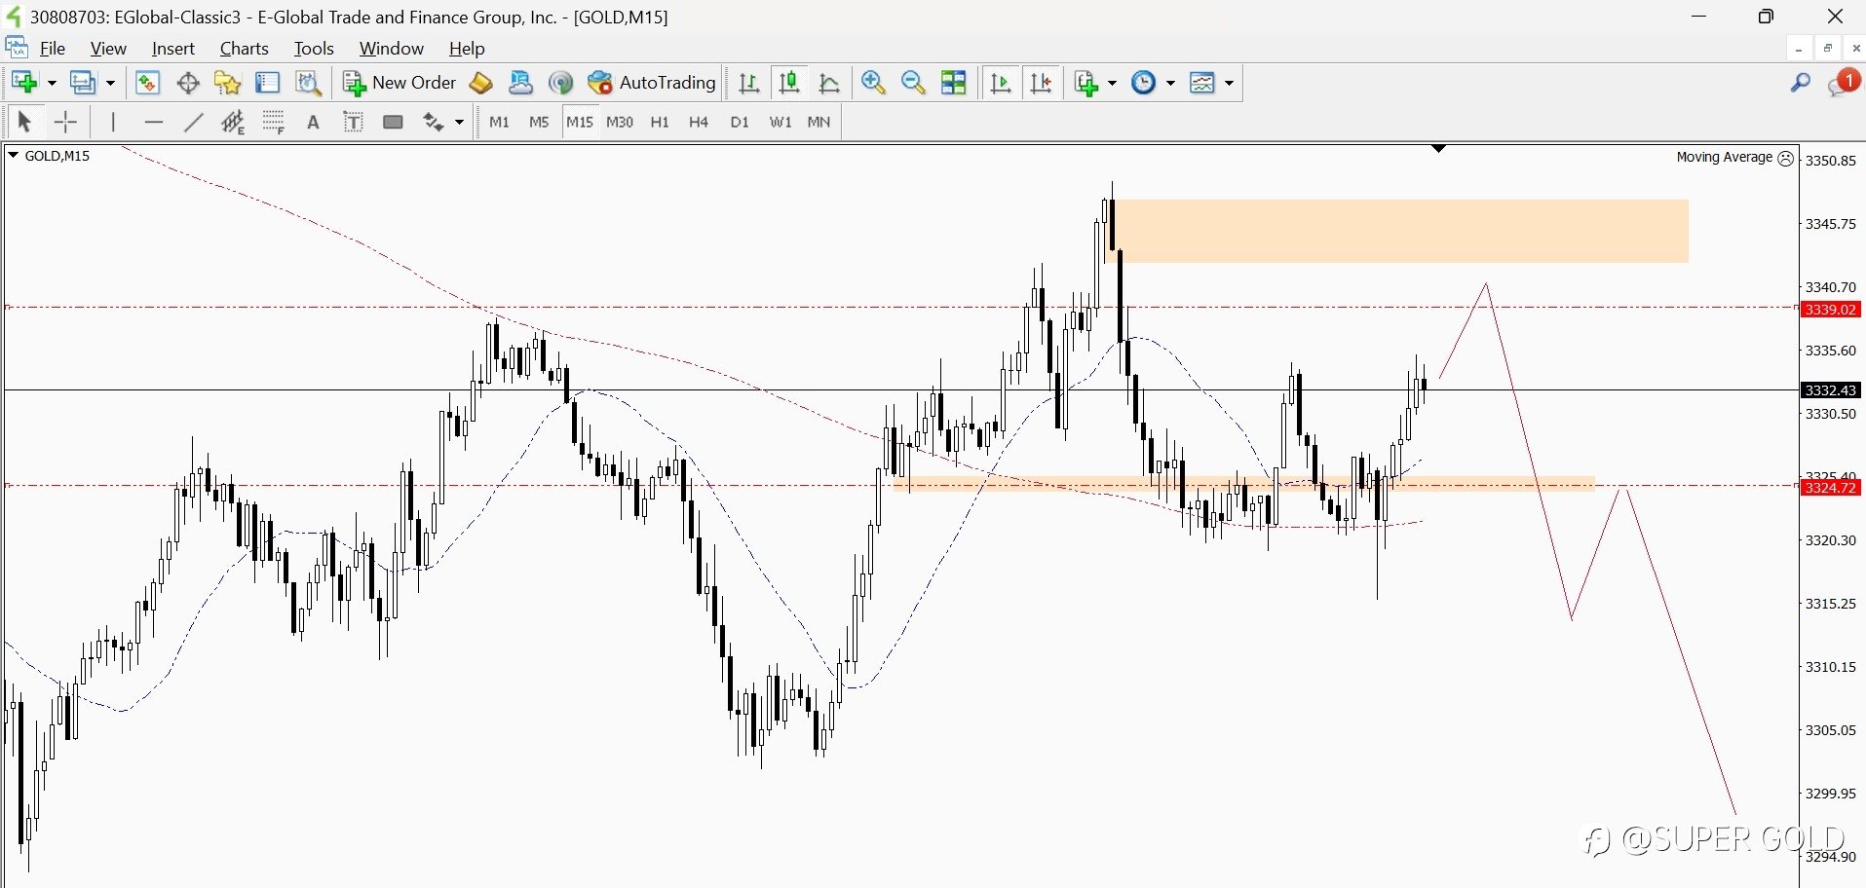This screenshot has width=1866, height=888.
Task: Switch to Candlesticks chart display
Action: 789,83
